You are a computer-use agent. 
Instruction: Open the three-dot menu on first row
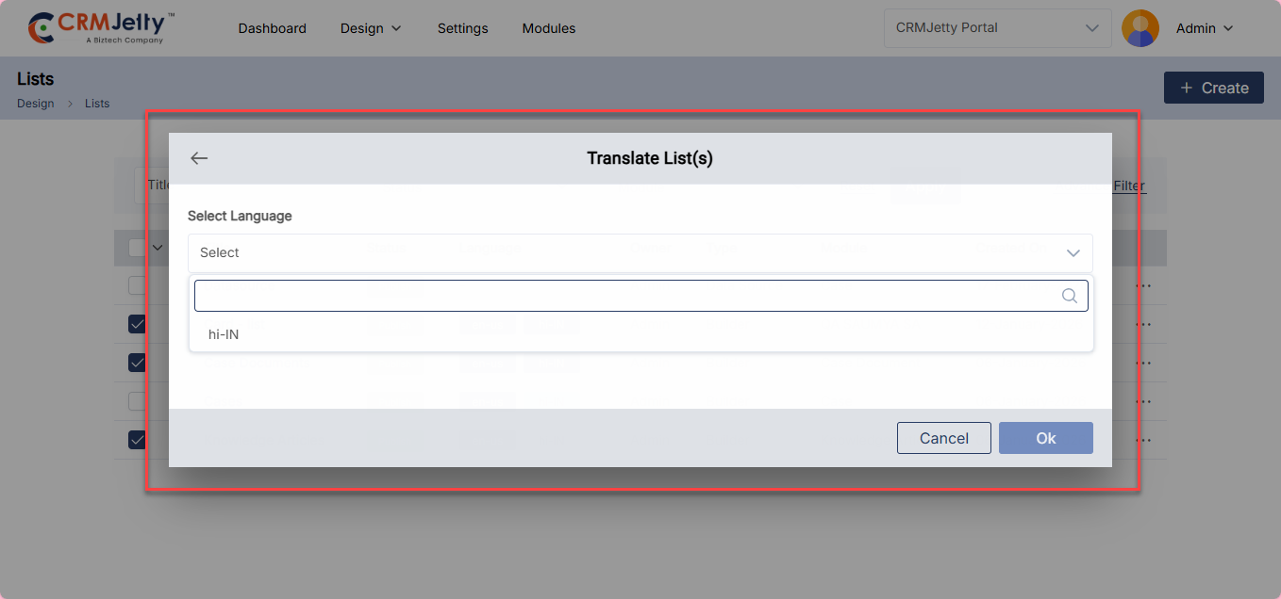[1143, 285]
